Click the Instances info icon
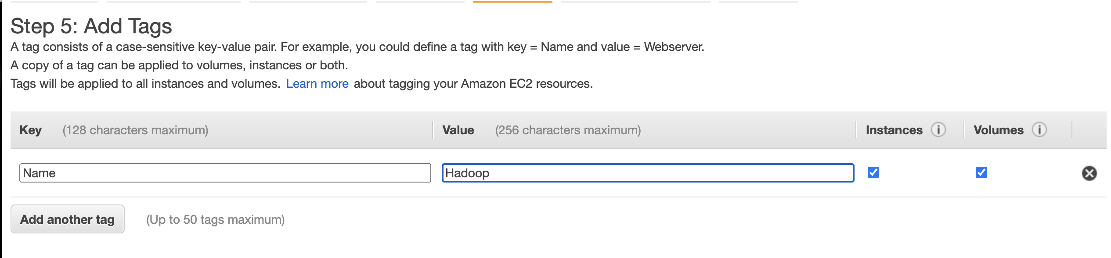 tap(938, 130)
